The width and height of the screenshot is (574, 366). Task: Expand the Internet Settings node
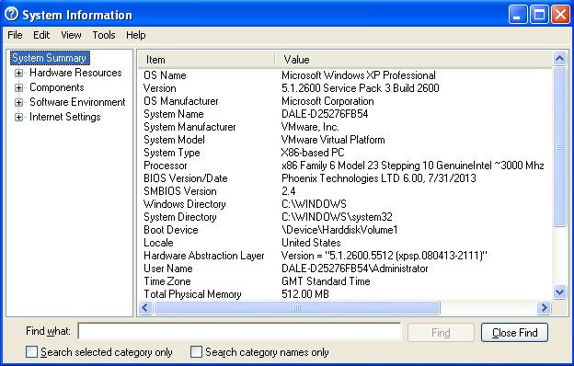pyautogui.click(x=18, y=117)
